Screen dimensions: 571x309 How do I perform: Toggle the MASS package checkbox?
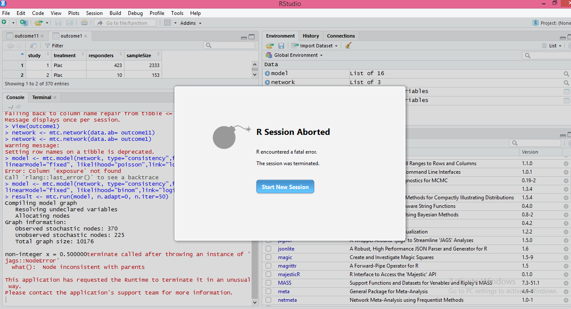pos(268,283)
